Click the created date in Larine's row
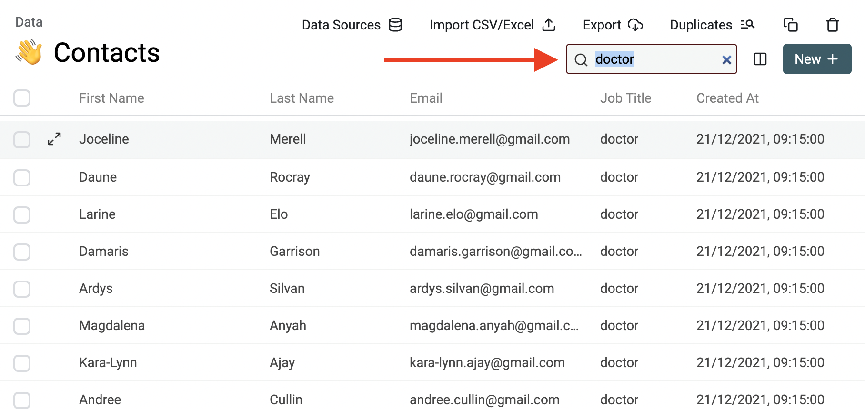The height and width of the screenshot is (409, 865). coord(760,214)
